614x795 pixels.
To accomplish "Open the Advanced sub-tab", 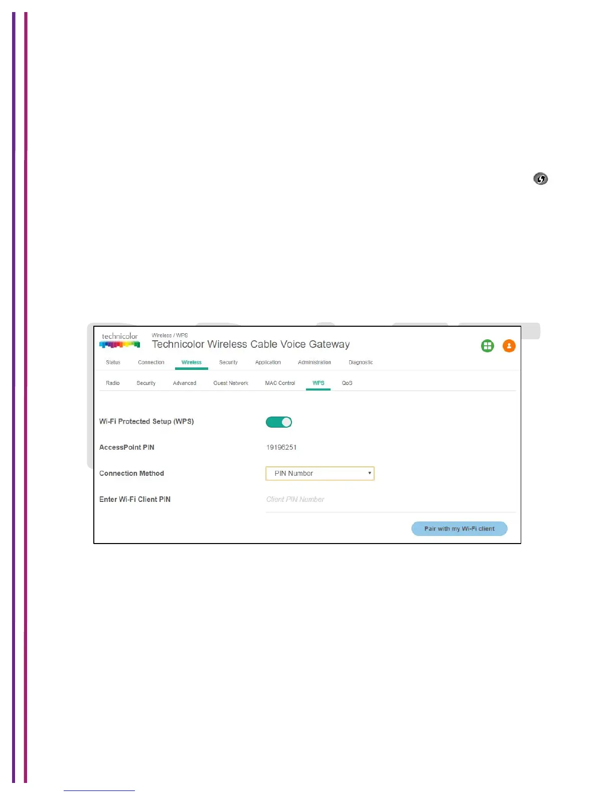I will click(x=185, y=383).
